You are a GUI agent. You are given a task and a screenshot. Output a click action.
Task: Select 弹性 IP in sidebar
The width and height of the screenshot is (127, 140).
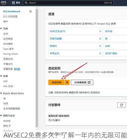[7, 126]
